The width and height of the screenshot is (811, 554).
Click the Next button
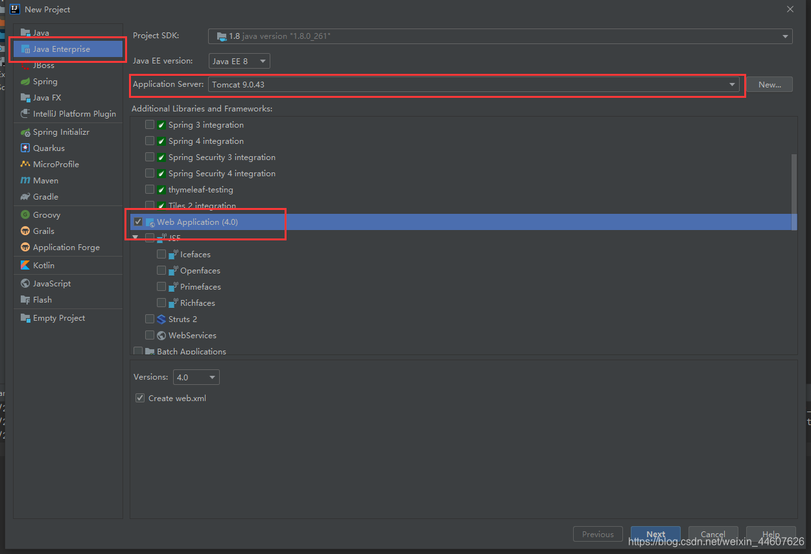click(x=655, y=535)
